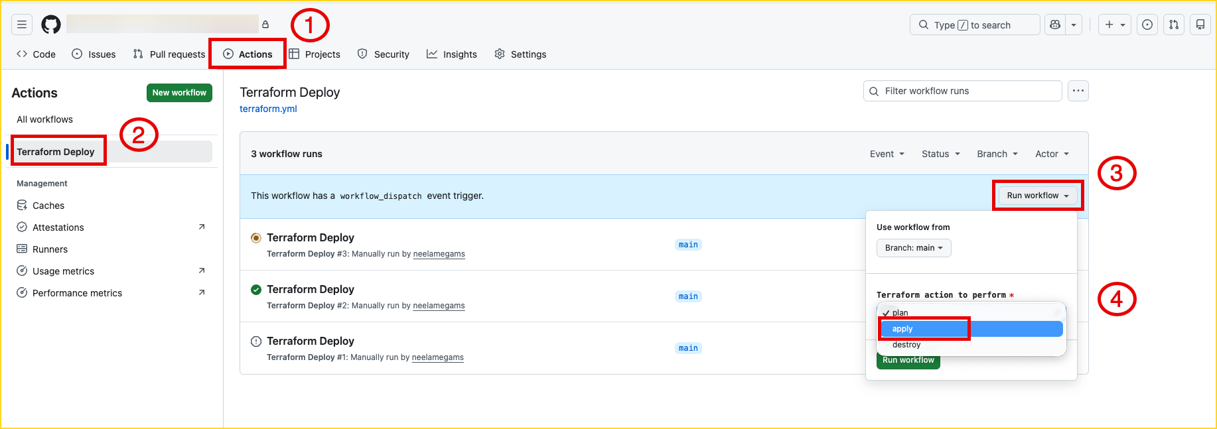The image size is (1217, 429).
Task: Open the three-dots options menu
Action: click(1078, 91)
